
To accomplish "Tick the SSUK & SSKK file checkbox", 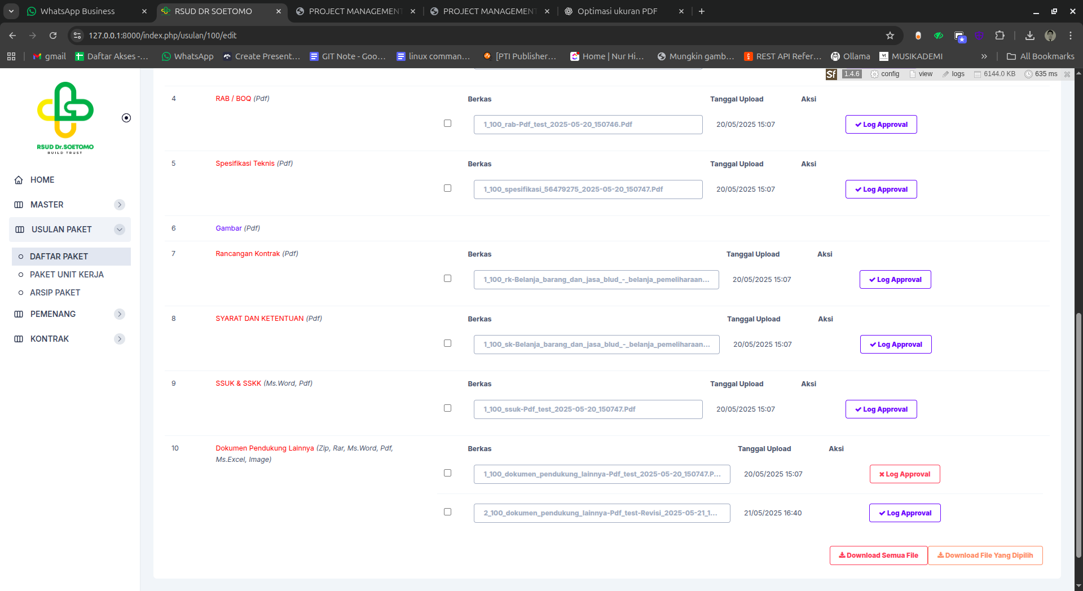I will 447,408.
